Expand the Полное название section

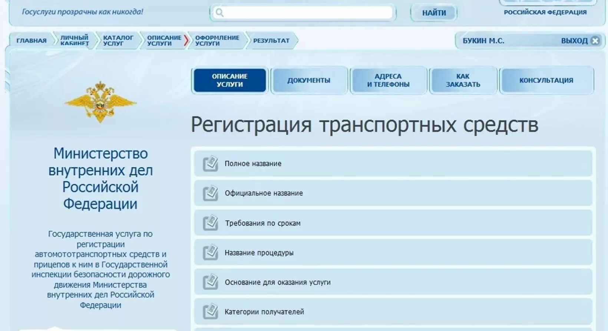tap(393, 163)
